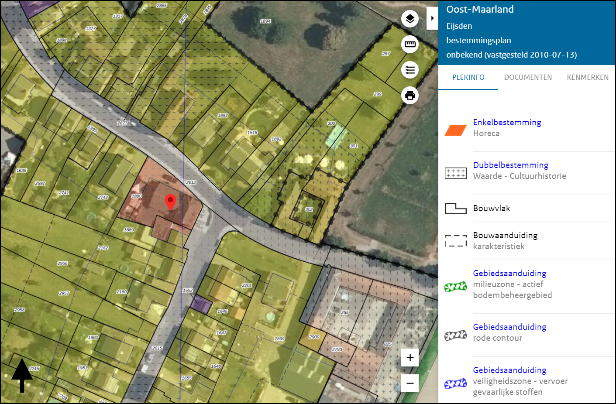This screenshot has width=616, height=404.
Task: Switch to the PLEKINFO tab
Action: [x=468, y=77]
